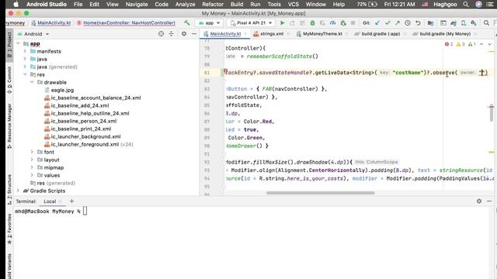Expand the Gradle Scripts node
497x279 pixels.
18,191
